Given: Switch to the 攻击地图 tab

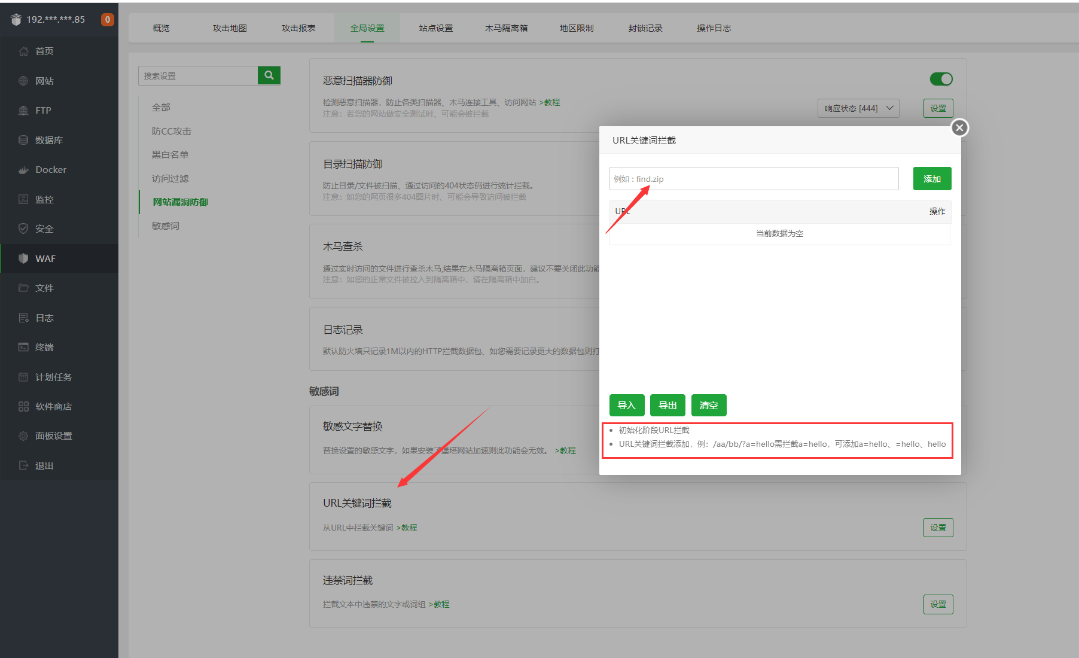Looking at the screenshot, I should pos(230,28).
